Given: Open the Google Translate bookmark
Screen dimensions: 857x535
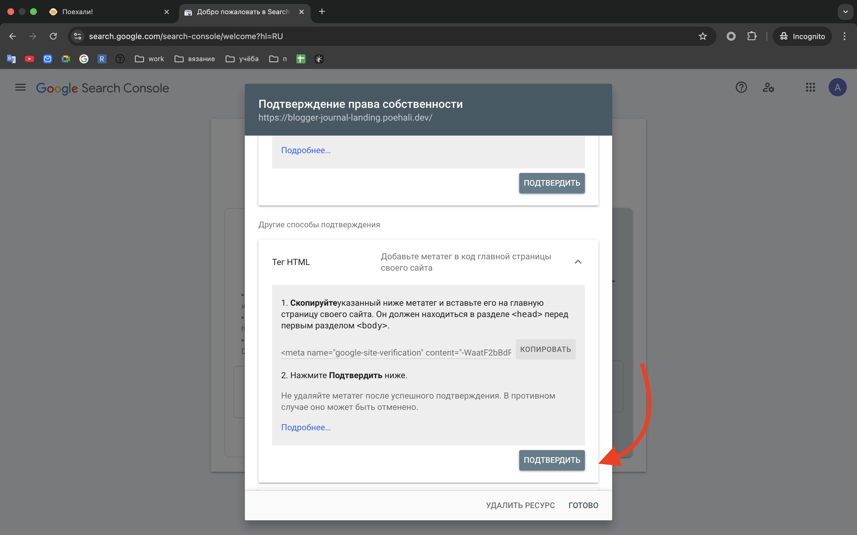Looking at the screenshot, I should [11, 59].
